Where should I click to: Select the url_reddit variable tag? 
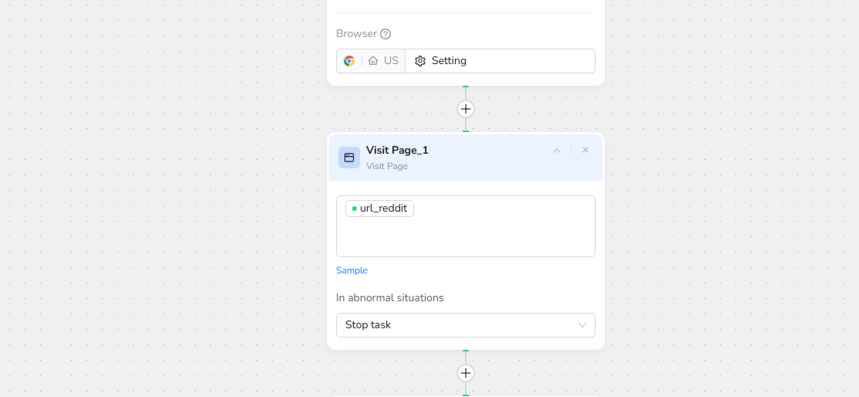pyautogui.click(x=383, y=209)
